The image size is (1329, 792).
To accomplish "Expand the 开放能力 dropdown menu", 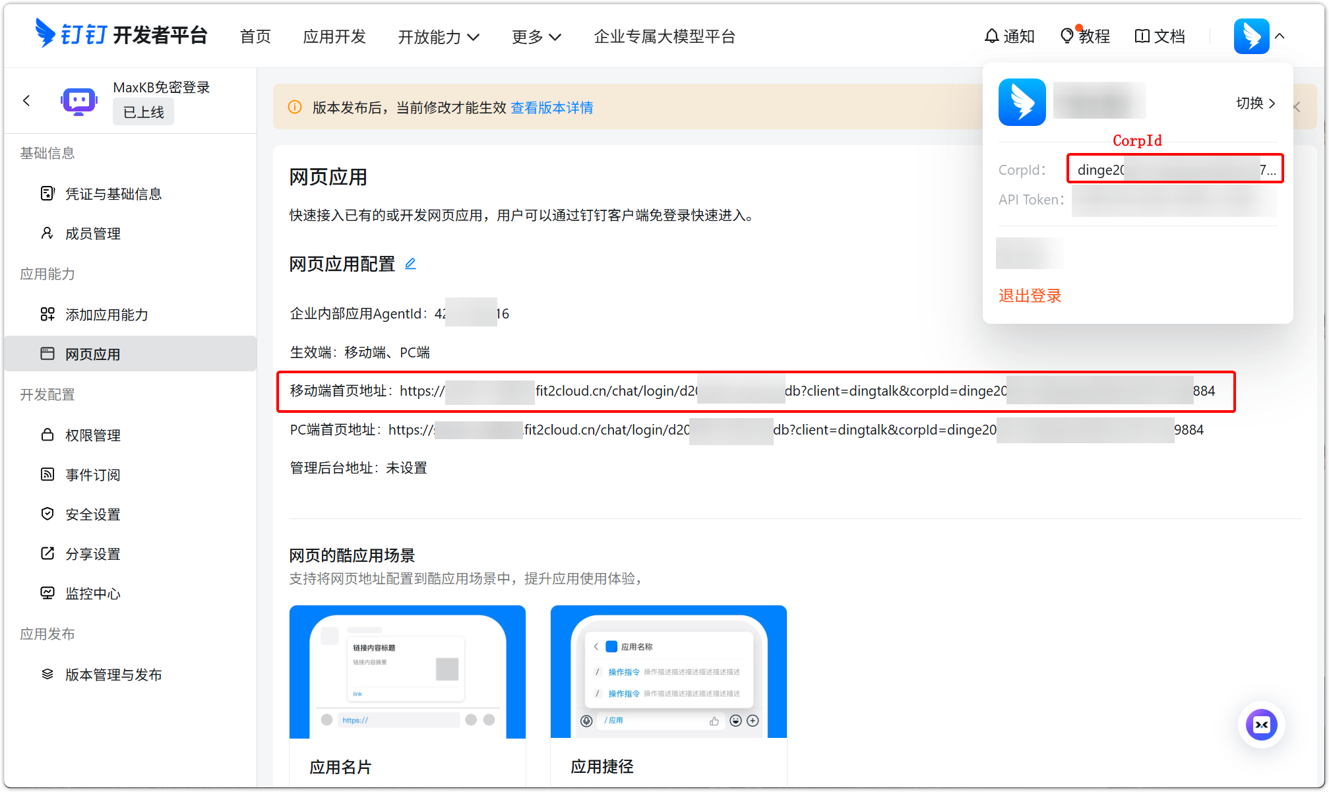I will point(439,37).
